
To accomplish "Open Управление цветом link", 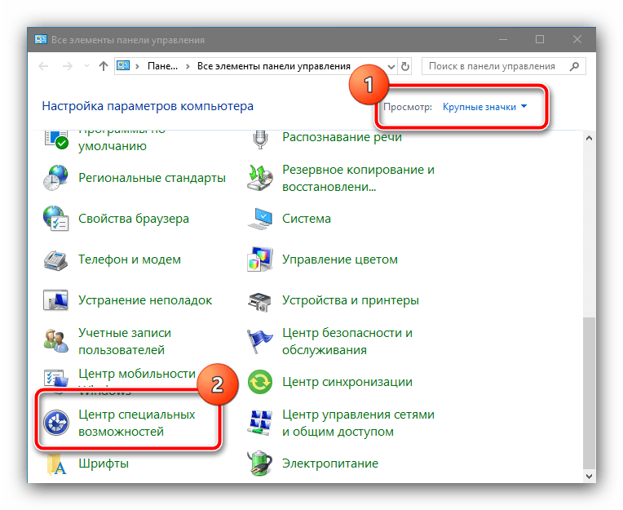I will click(340, 259).
